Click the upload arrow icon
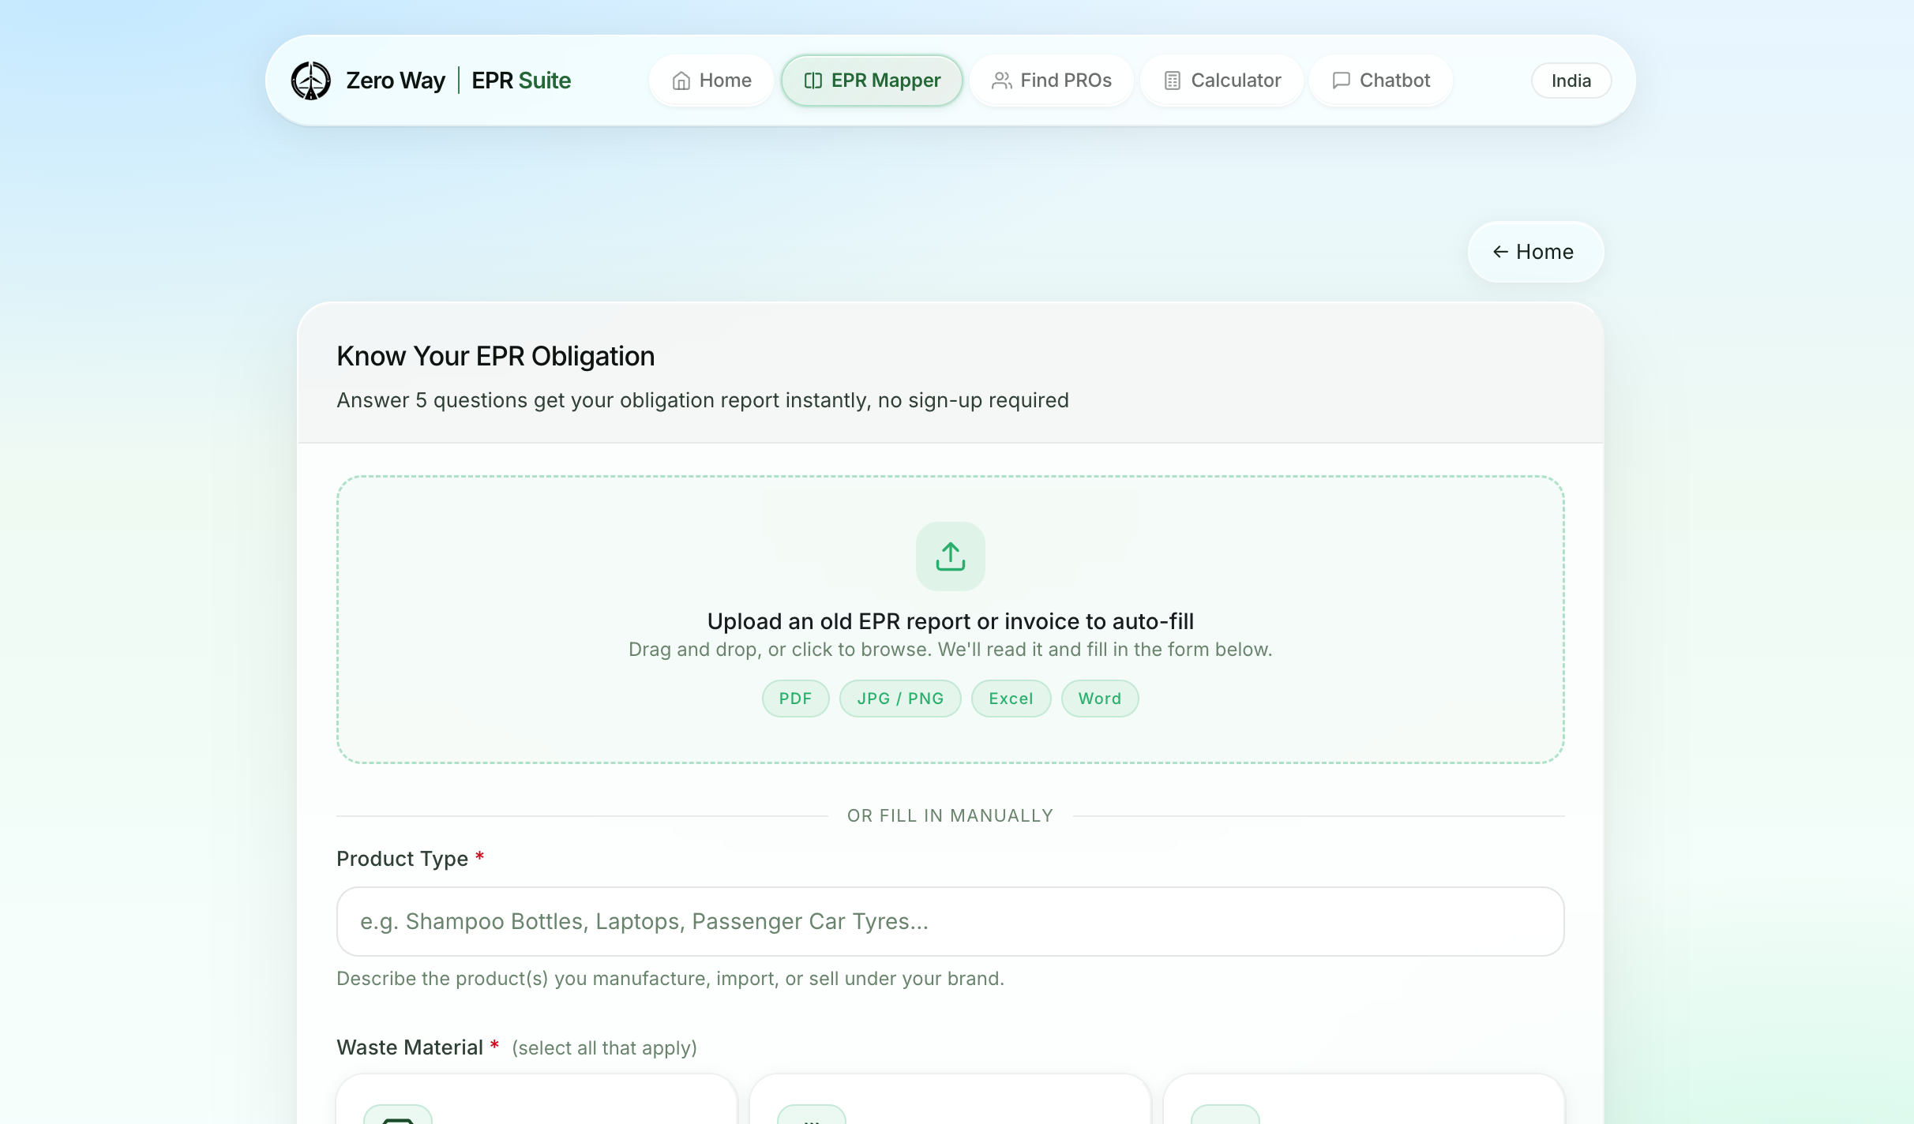 point(950,556)
